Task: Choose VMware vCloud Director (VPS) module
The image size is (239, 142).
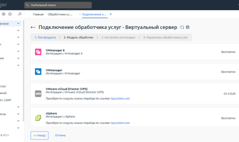Action: pyautogui.click(x=67, y=89)
